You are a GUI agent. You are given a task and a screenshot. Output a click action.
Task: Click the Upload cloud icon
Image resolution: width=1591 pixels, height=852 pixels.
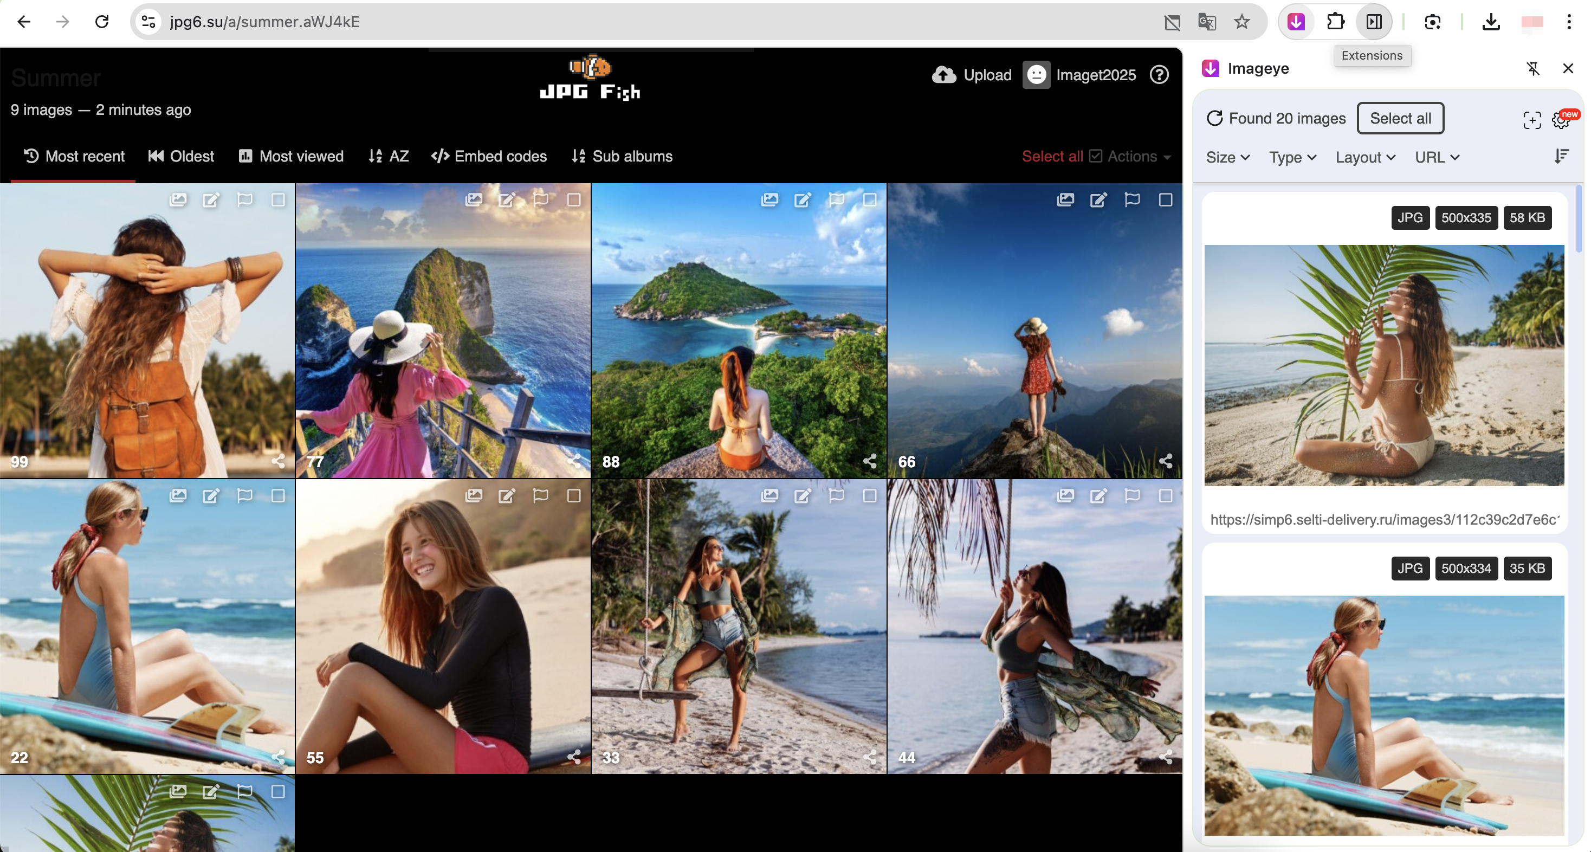point(944,75)
